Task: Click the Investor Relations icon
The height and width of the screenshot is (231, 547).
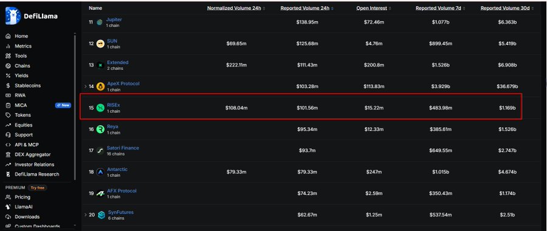Action: [x=9, y=164]
